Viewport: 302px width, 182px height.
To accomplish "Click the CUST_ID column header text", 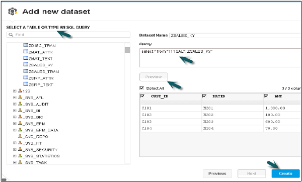I will tap(160, 96).
